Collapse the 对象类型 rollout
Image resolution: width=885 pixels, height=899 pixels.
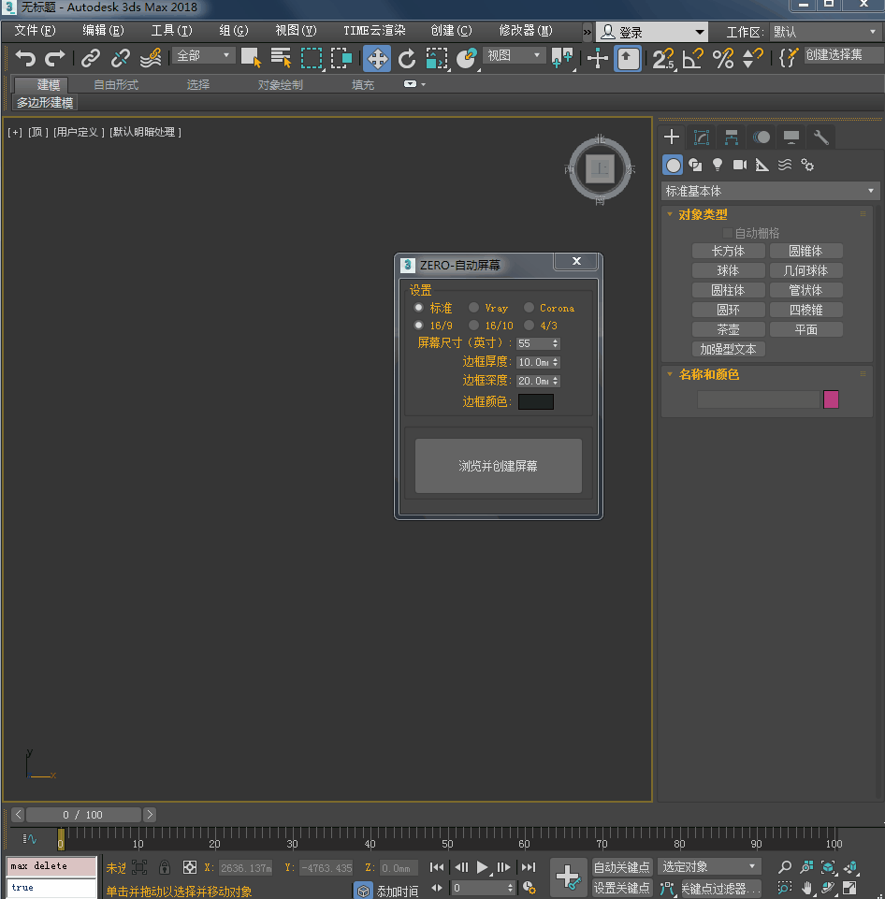coord(703,214)
